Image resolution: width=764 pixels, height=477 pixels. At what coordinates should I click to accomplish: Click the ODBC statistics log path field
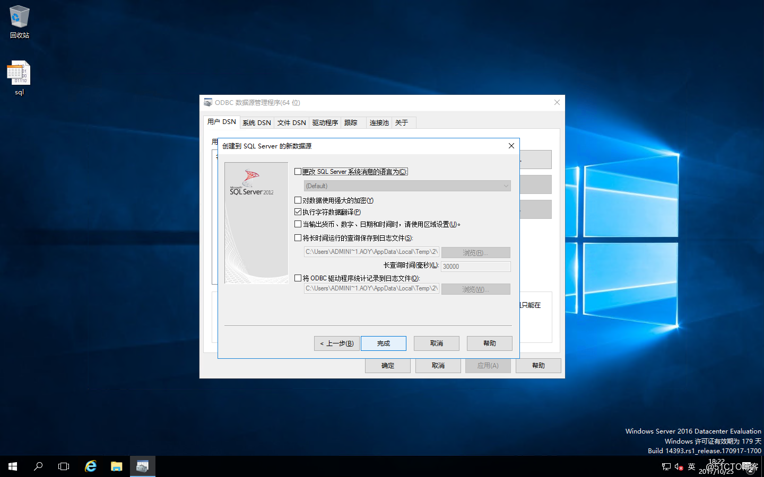point(371,288)
